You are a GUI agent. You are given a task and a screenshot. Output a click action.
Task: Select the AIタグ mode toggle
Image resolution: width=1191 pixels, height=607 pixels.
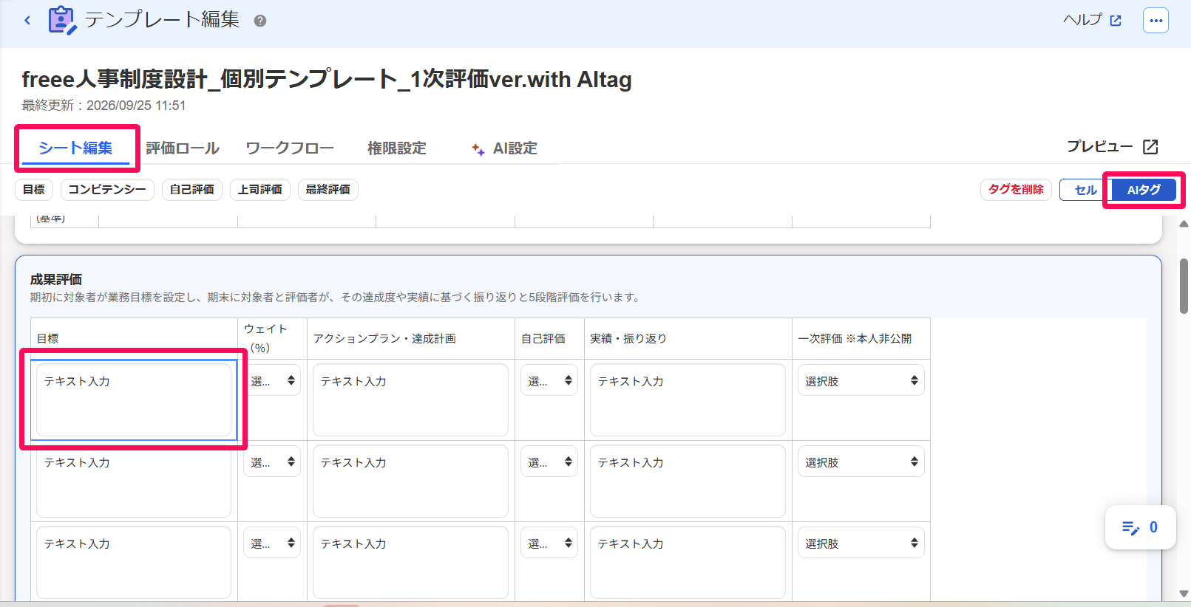click(1143, 190)
